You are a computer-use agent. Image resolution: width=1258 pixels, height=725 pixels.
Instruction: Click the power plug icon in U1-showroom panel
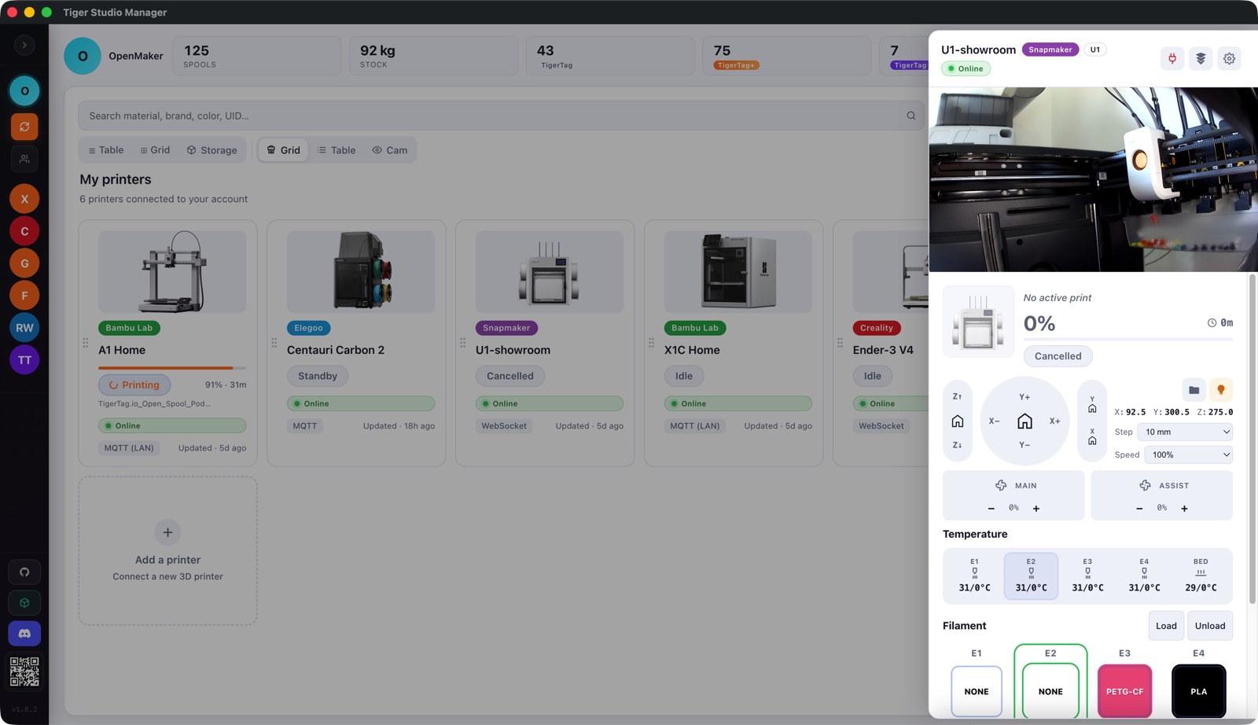point(1172,58)
